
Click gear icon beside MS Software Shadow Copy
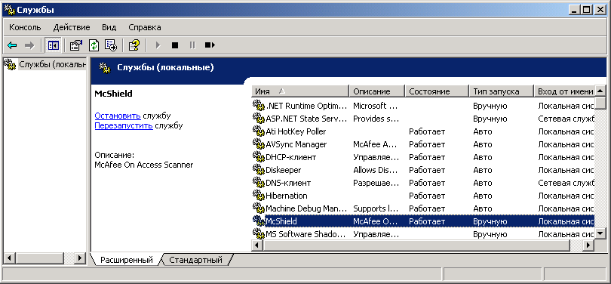click(259, 234)
